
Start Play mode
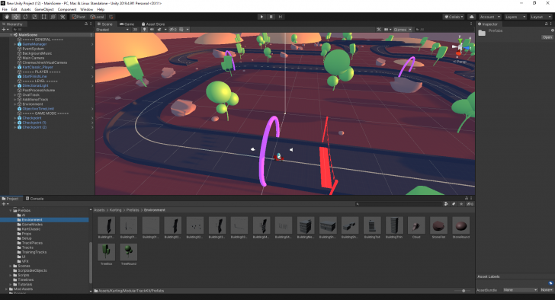[261, 17]
